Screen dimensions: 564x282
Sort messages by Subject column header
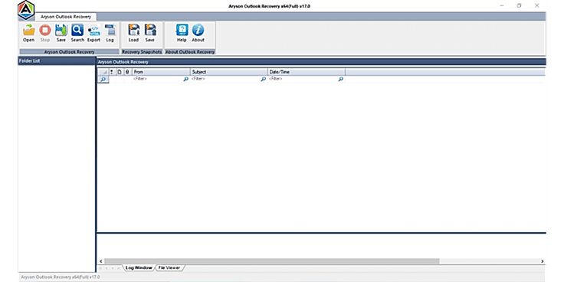point(229,72)
